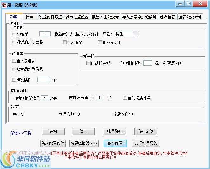The image size is (210, 169).
Task: Click the 未开始 status text
Action: tap(18, 115)
